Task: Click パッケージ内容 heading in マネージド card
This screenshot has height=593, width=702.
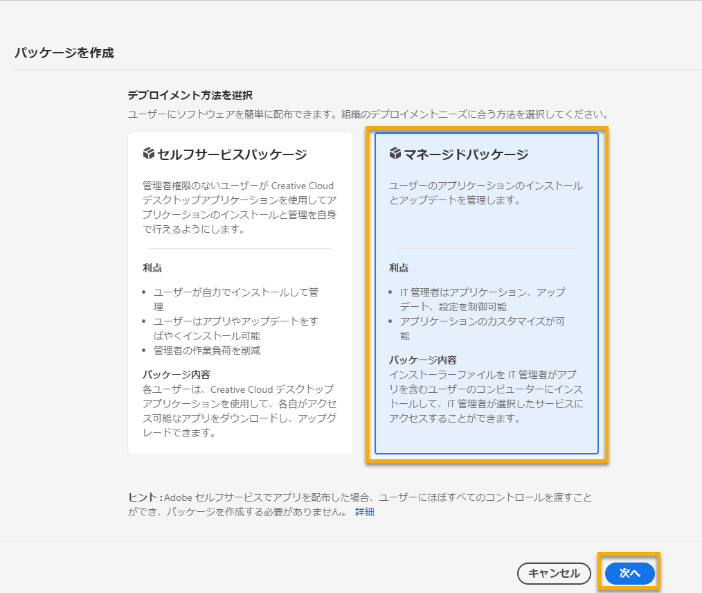Action: click(422, 360)
